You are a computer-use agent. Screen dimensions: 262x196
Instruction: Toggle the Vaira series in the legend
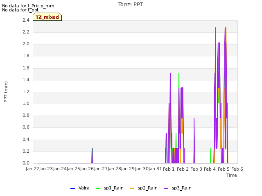80,188
